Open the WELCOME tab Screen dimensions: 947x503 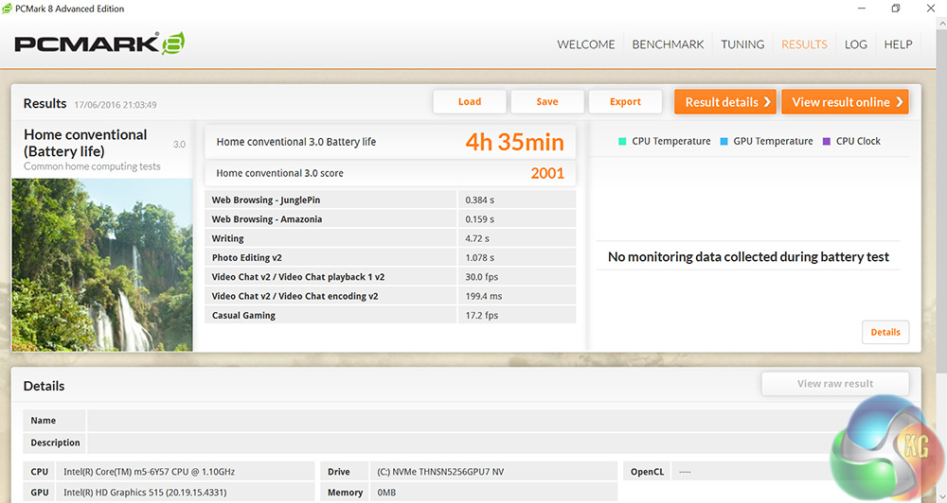pos(585,44)
